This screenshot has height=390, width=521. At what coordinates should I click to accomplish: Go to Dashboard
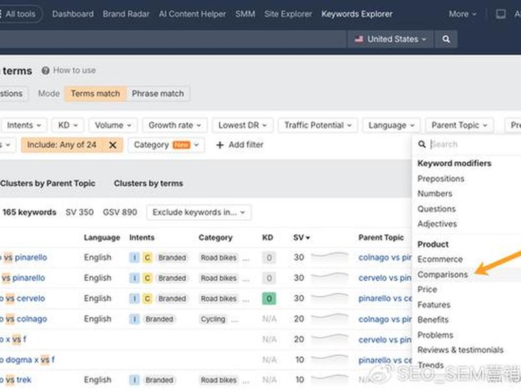point(73,14)
